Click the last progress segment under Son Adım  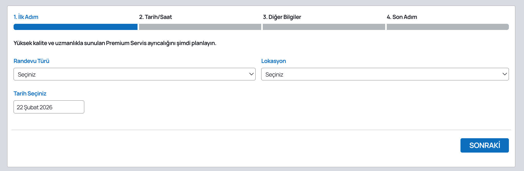(447, 27)
